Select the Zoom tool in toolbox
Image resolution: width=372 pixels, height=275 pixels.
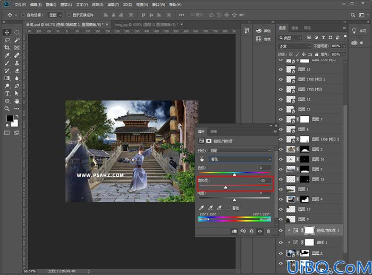(7, 109)
